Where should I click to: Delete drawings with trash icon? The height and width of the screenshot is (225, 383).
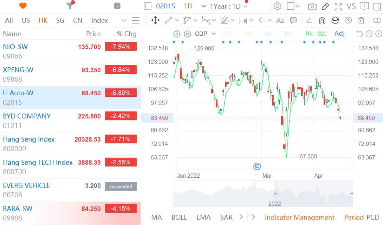(361, 20)
